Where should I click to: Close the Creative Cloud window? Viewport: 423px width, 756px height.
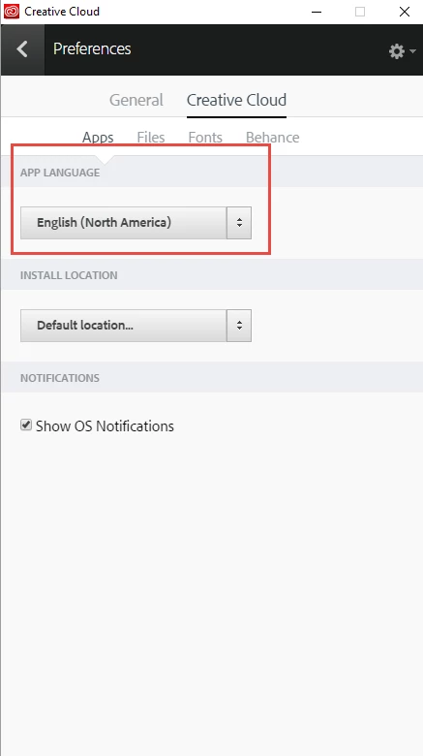405,12
